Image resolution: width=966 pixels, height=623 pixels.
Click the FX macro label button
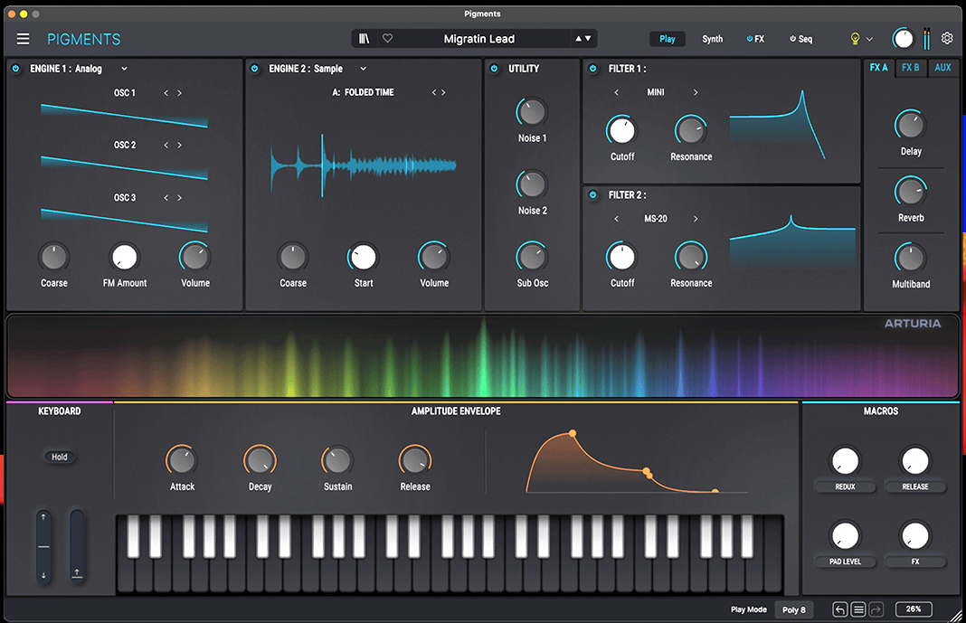(x=914, y=562)
